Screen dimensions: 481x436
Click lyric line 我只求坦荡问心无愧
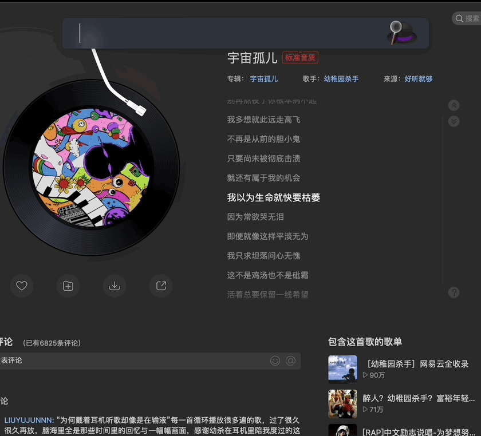[x=263, y=256]
